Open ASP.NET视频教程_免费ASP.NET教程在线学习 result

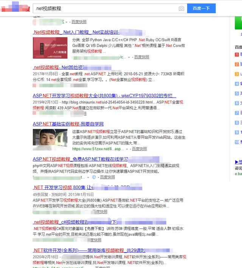coord(80,159)
